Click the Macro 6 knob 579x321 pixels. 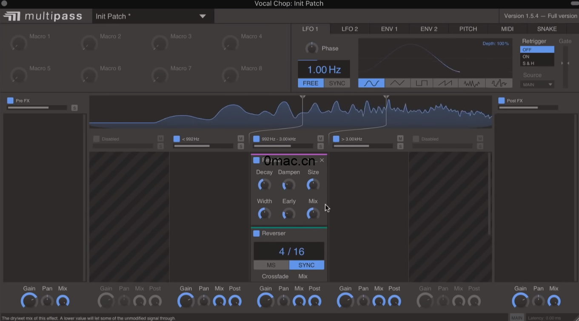(89, 75)
